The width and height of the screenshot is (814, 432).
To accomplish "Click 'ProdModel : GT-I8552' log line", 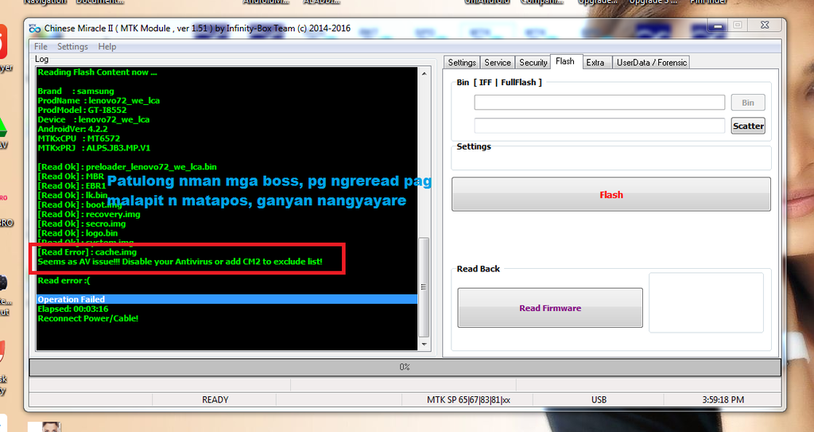I will coord(82,111).
